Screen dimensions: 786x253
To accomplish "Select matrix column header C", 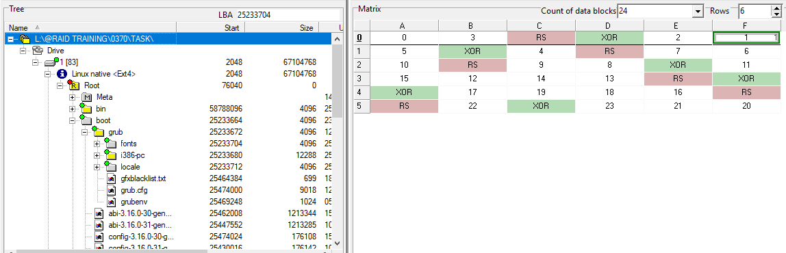I will point(541,25).
